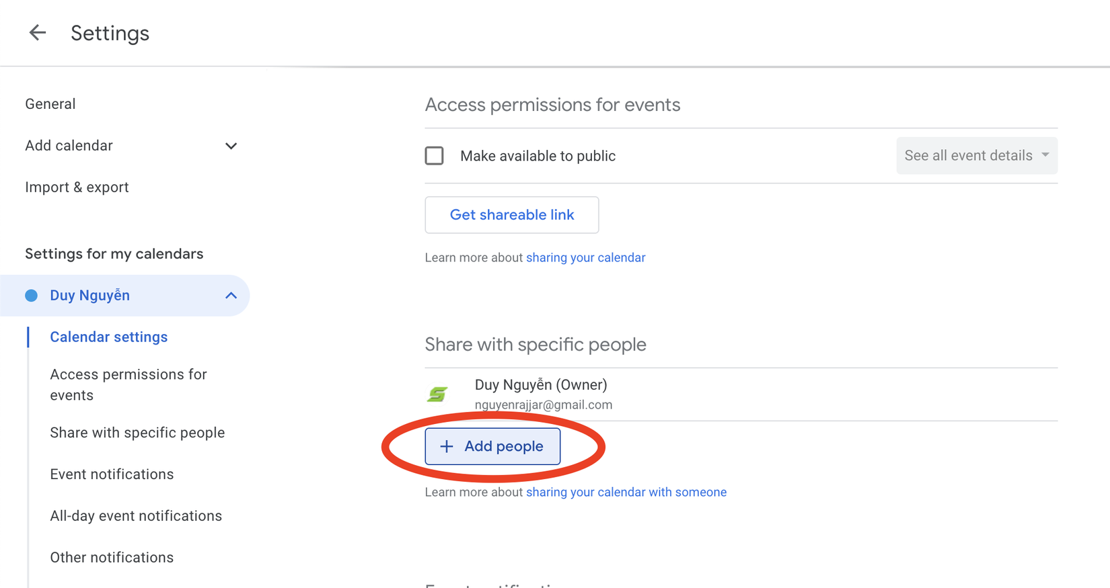The width and height of the screenshot is (1110, 588).
Task: Collapse the Duy Nguyễn calendar chevron
Action: (x=231, y=296)
